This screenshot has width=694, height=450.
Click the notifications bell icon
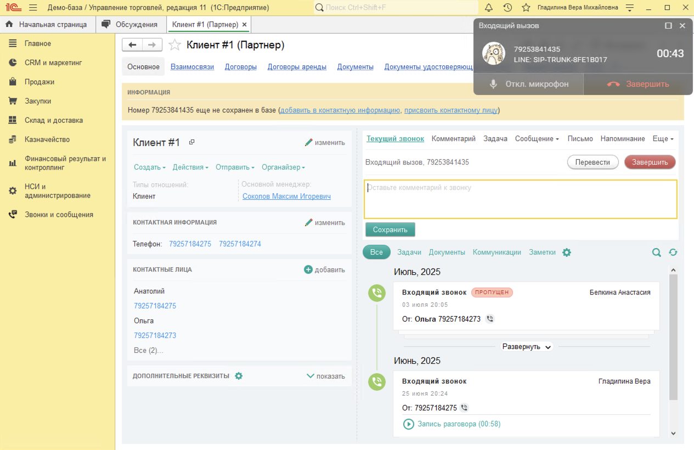(x=489, y=8)
